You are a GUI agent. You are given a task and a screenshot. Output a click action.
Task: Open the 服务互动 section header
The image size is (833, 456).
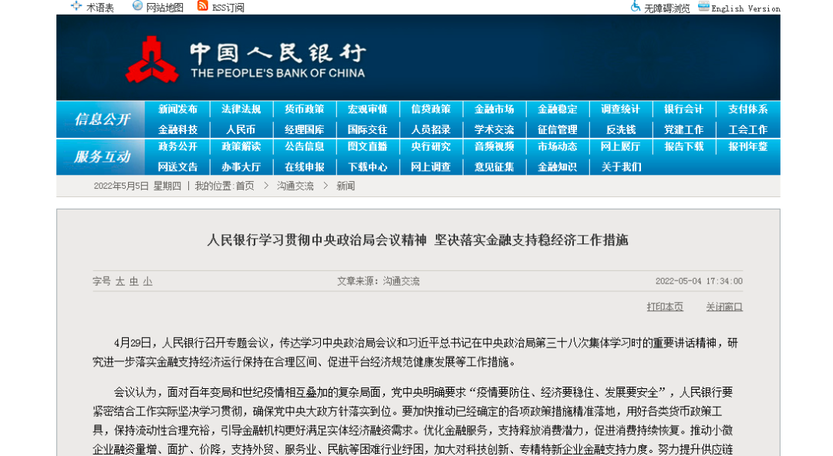tap(102, 156)
